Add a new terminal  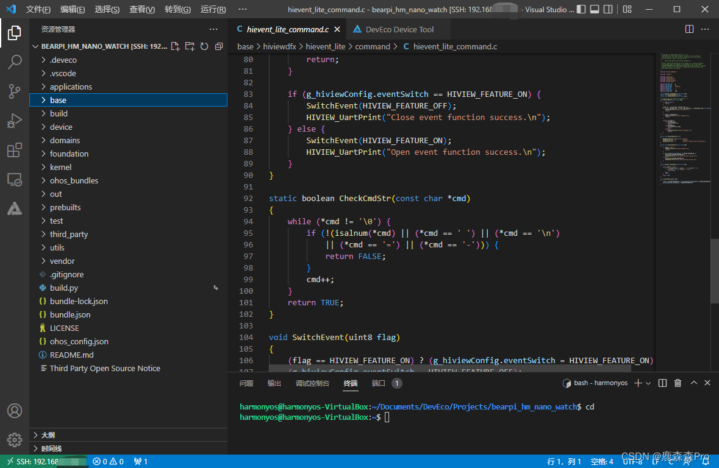[638, 383]
